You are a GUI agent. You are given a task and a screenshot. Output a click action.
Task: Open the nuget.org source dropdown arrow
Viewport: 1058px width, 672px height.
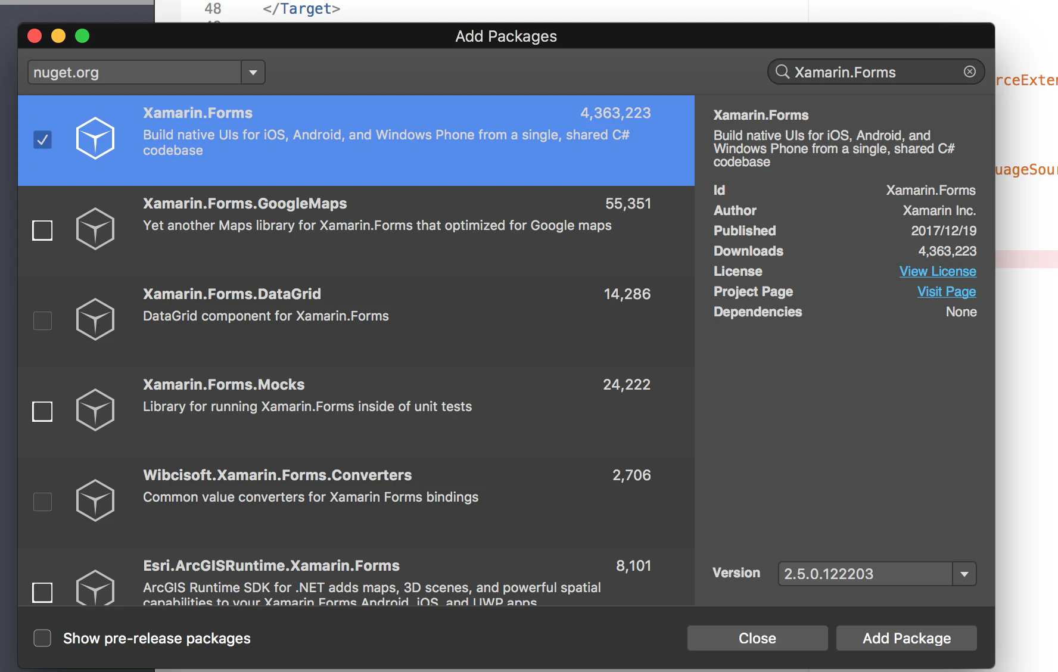253,72
